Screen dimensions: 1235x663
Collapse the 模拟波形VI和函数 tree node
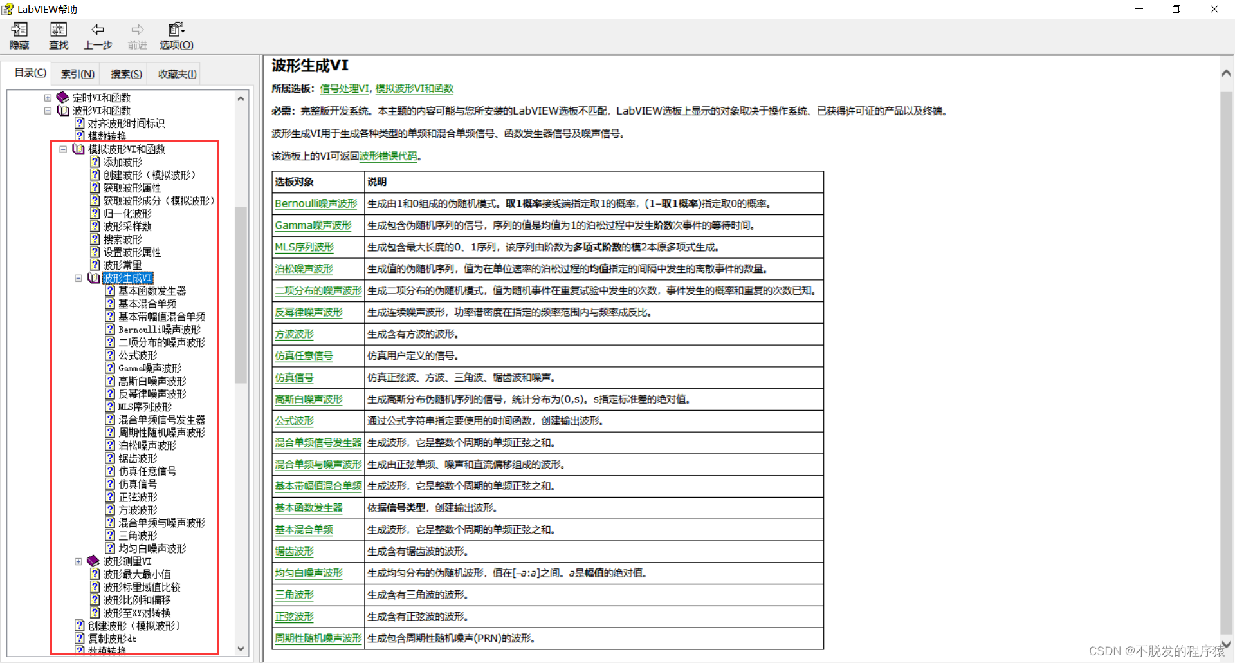tap(63, 149)
